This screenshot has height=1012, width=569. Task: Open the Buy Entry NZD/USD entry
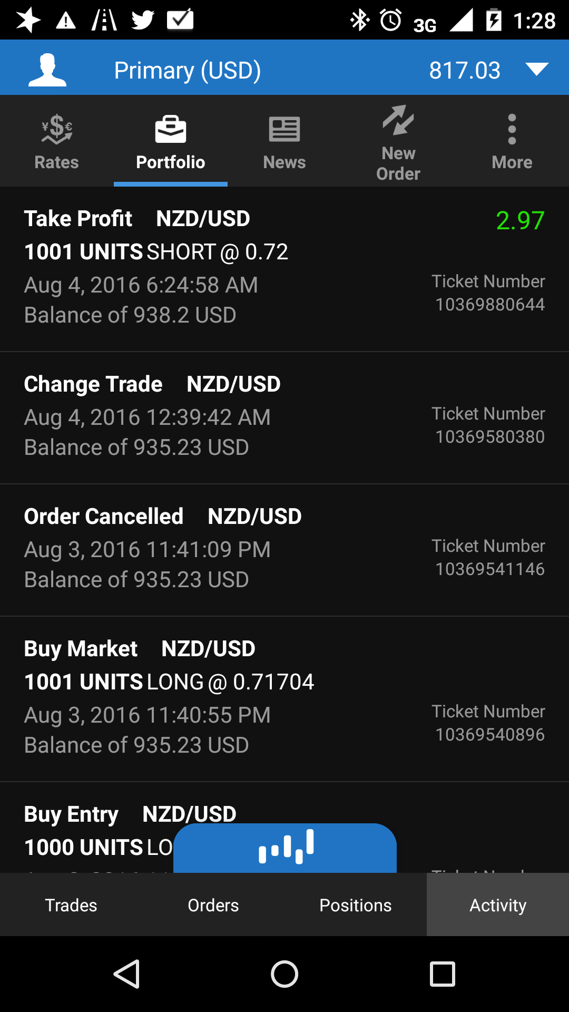click(x=95, y=815)
